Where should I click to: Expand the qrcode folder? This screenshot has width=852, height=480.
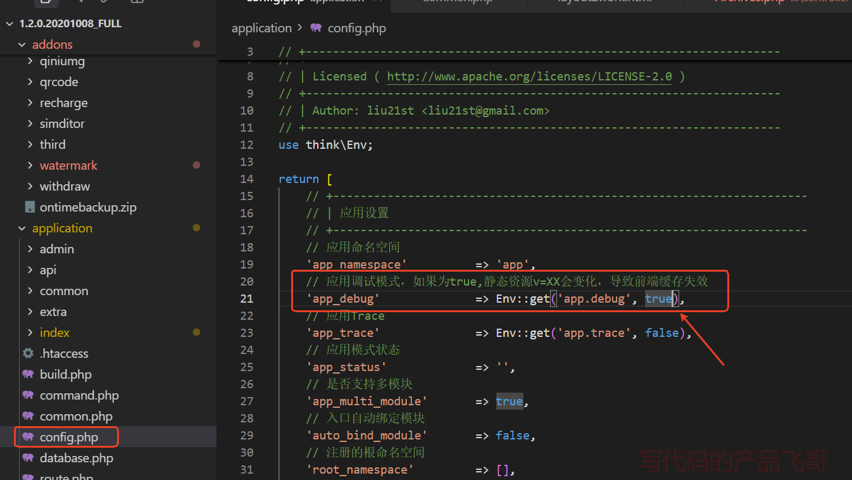pyautogui.click(x=59, y=82)
